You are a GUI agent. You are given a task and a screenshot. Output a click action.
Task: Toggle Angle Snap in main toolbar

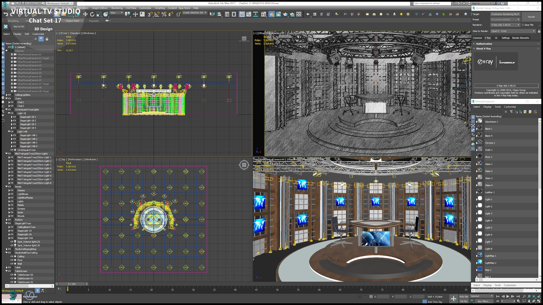(157, 14)
